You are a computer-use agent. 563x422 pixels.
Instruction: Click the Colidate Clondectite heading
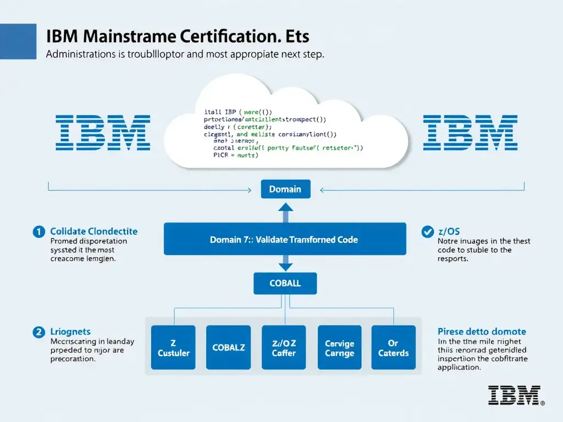point(93,231)
